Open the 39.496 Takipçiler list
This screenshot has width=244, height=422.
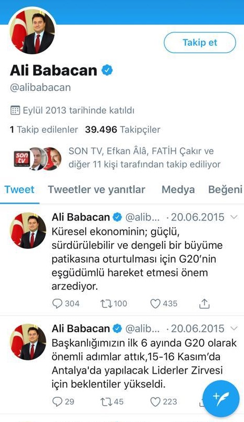point(123,130)
